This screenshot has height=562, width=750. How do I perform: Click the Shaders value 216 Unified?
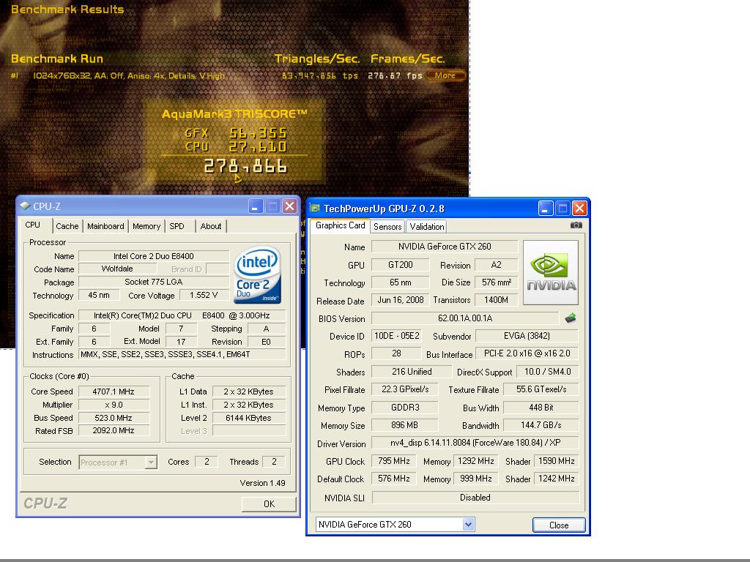pos(412,372)
